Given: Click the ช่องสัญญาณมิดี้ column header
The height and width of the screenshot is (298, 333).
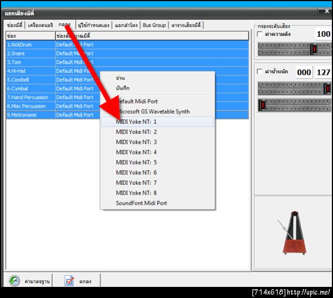Looking at the screenshot, I should pos(152,36).
